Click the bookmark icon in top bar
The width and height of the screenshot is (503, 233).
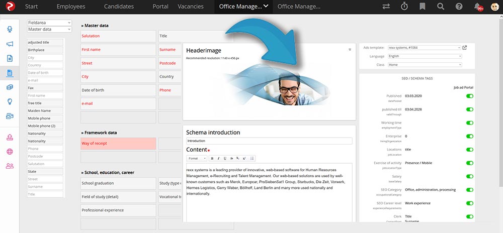423,7
